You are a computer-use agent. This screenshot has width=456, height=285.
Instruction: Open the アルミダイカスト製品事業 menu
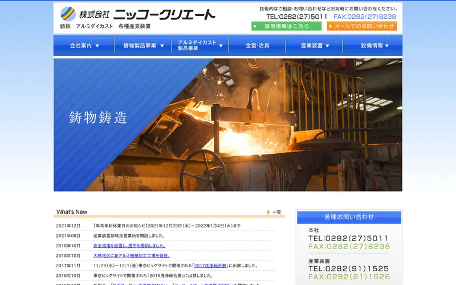pyautogui.click(x=200, y=46)
